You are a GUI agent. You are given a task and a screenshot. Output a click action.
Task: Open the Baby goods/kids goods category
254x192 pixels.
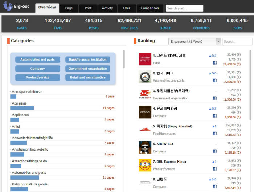(x=30, y=184)
